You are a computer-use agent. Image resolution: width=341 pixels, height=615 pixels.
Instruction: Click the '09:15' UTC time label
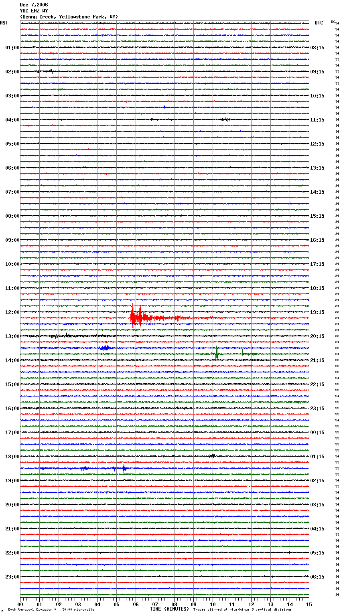[317, 72]
